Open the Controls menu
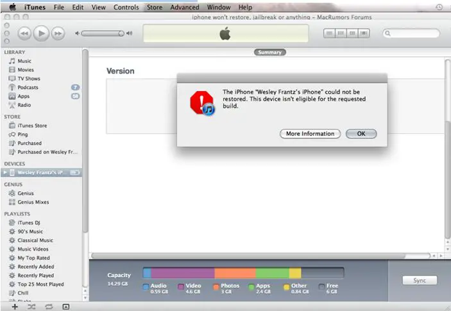451x311 pixels. coord(126,7)
